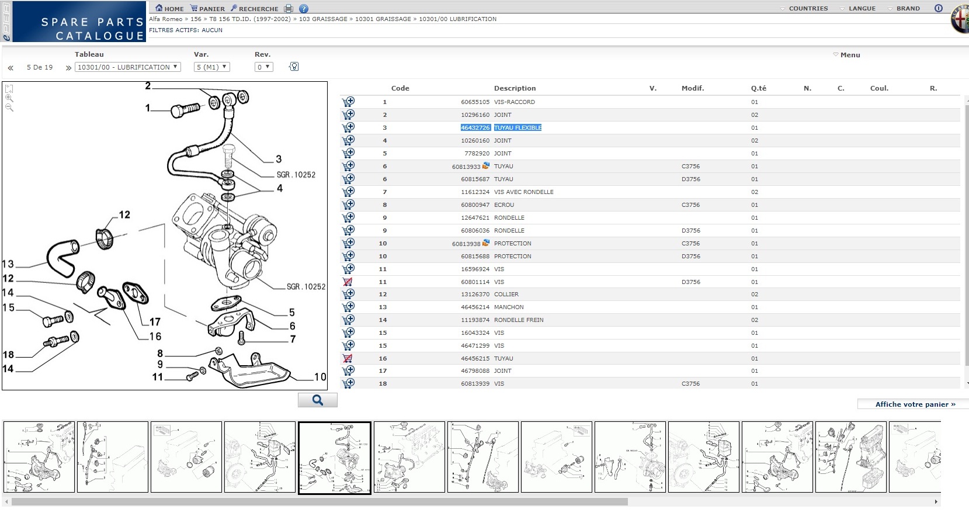Click the printer icon in the top toolbar
The height and width of the screenshot is (516, 969).
[289, 9]
